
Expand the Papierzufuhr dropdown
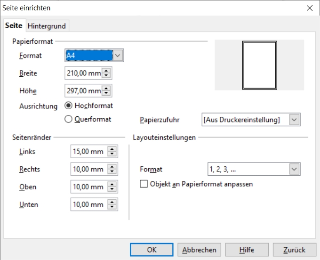(294, 120)
